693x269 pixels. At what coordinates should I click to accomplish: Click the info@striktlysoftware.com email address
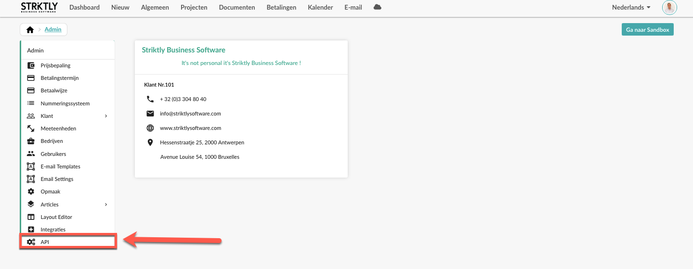(x=190, y=114)
